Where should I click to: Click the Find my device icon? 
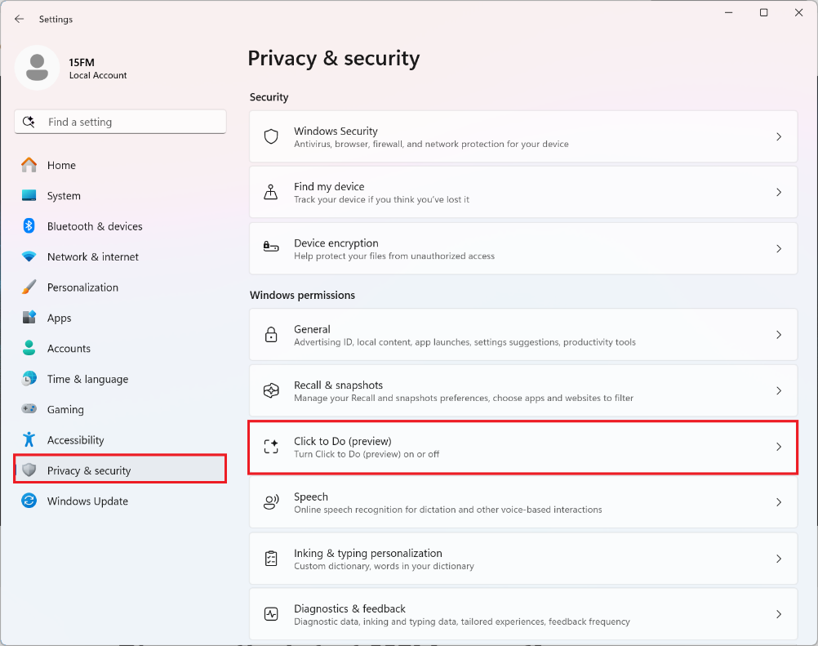coord(271,193)
